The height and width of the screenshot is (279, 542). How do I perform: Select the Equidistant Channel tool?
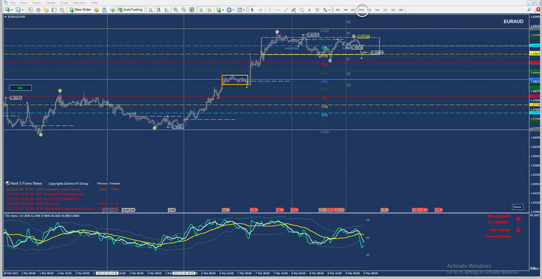click(293, 9)
